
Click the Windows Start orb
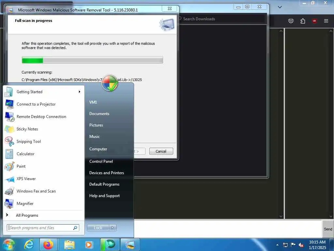coord(8,244)
